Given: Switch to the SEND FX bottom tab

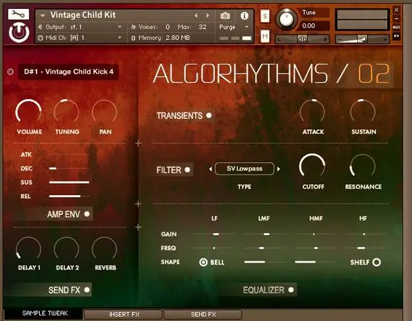Looking at the screenshot, I should coord(203,314).
